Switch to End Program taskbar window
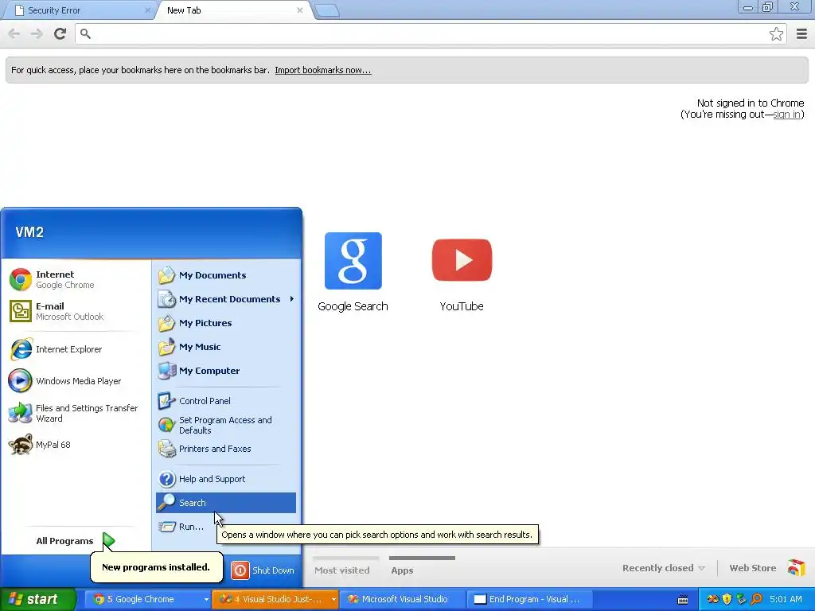Viewport: 815px width, 611px height. click(x=530, y=599)
